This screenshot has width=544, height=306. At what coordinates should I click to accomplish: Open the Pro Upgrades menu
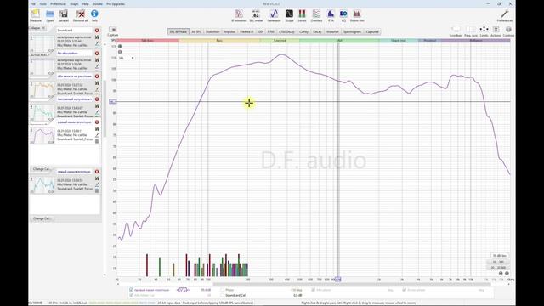(x=116, y=4)
